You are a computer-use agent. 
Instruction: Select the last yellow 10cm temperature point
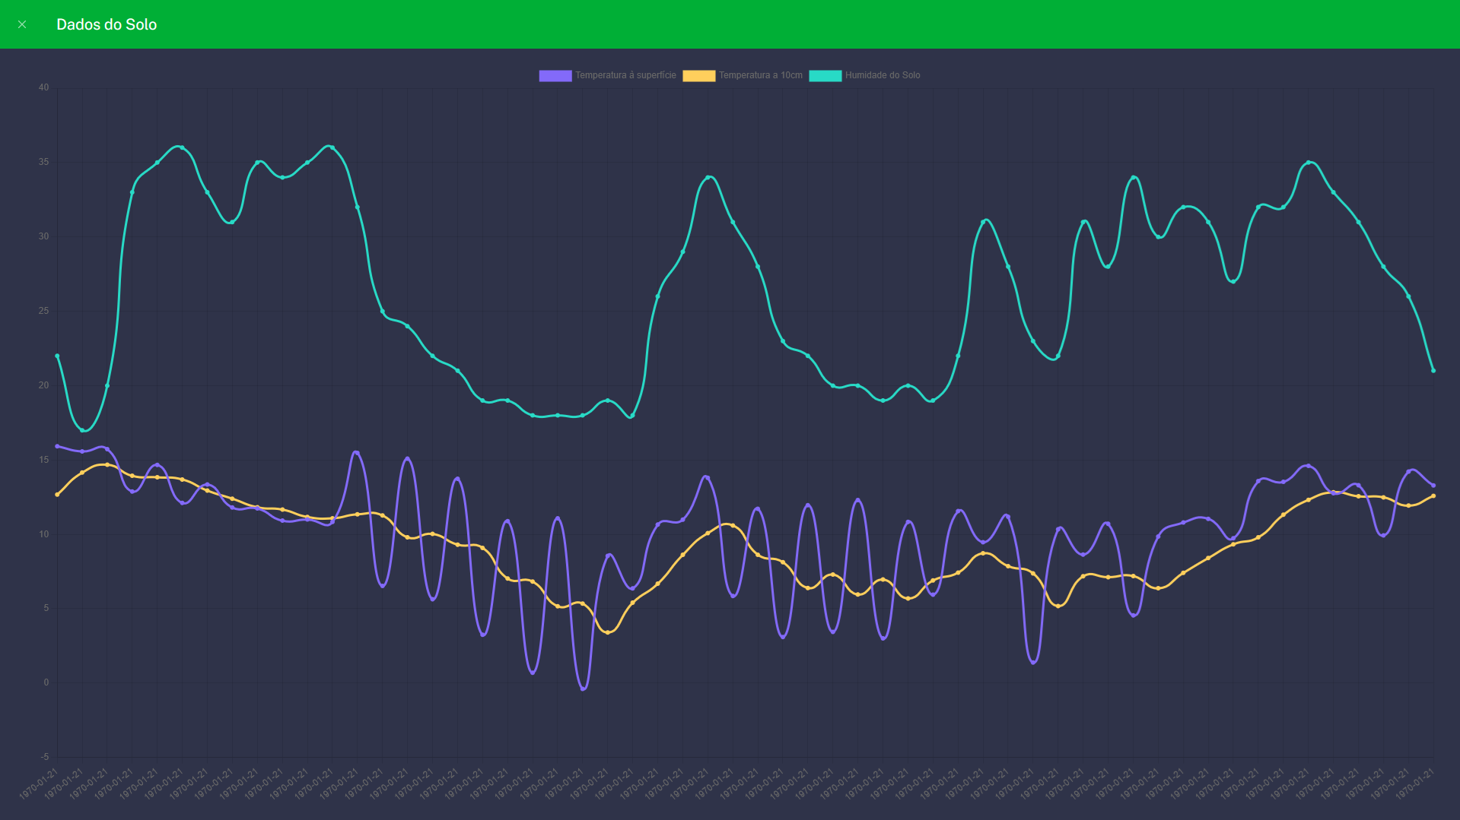click(x=1433, y=496)
